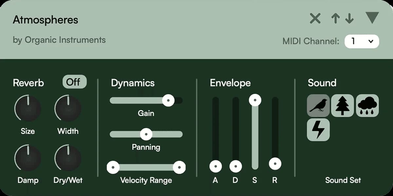Click the Release envelope slider handle
Viewport: 393px width, 196px height.
[275, 163]
